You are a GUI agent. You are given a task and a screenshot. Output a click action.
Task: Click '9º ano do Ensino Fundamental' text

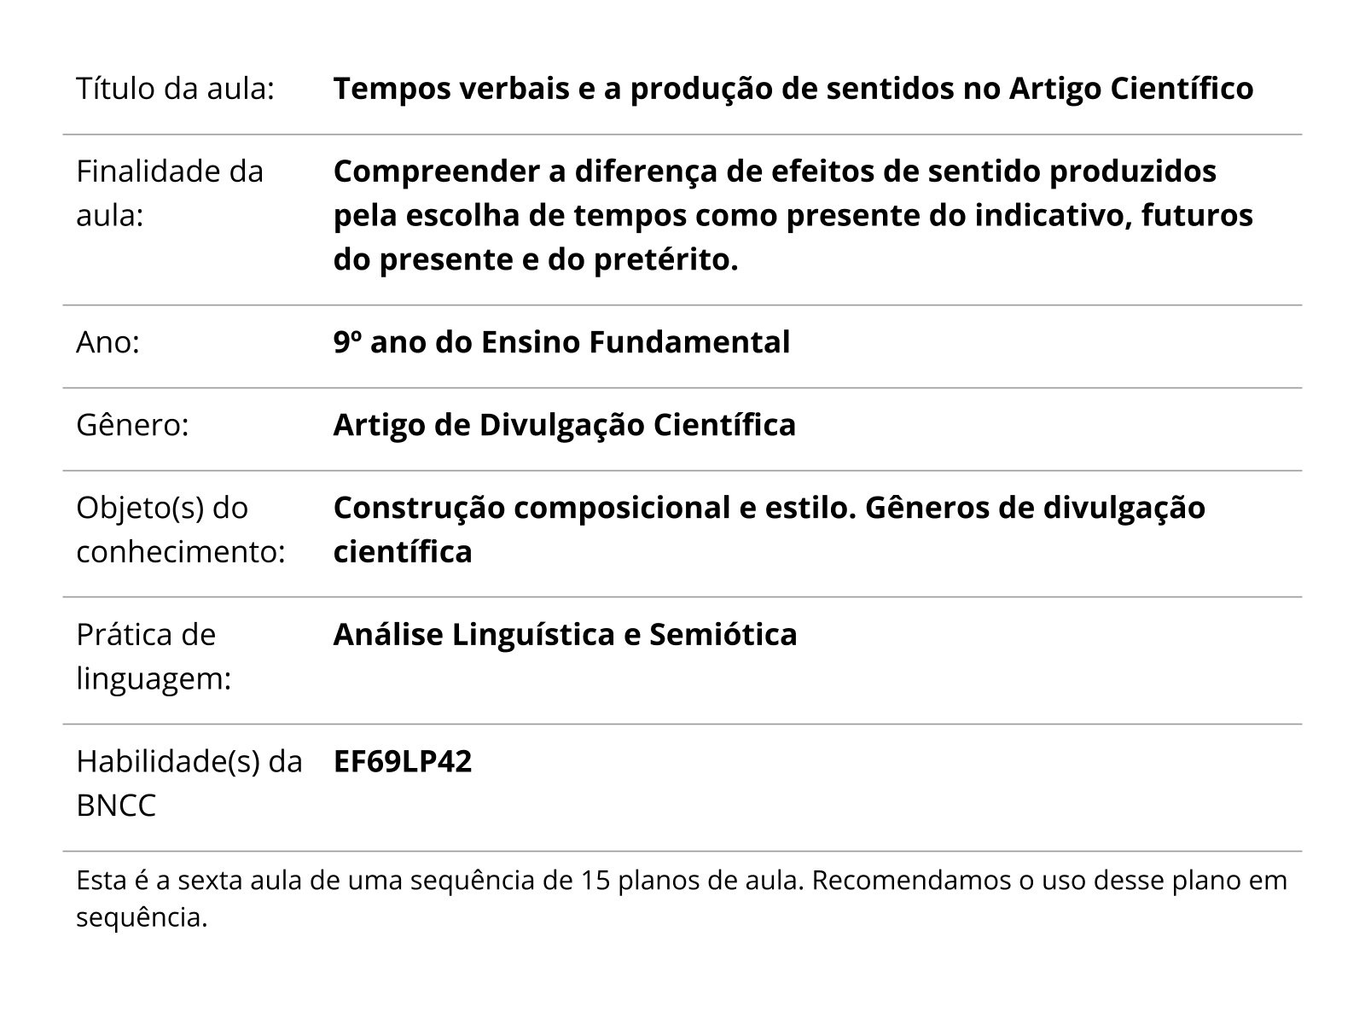click(561, 342)
